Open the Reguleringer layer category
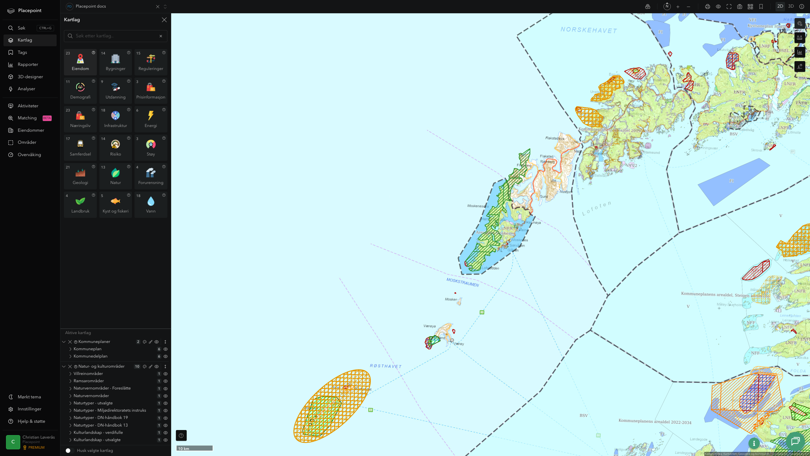Image resolution: width=810 pixels, height=456 pixels. click(151, 62)
